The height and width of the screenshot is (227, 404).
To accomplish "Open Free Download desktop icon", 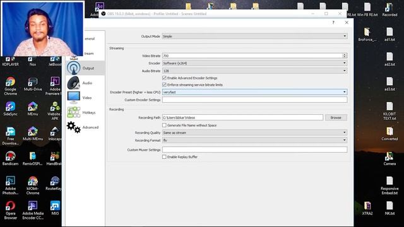I will point(10,136).
